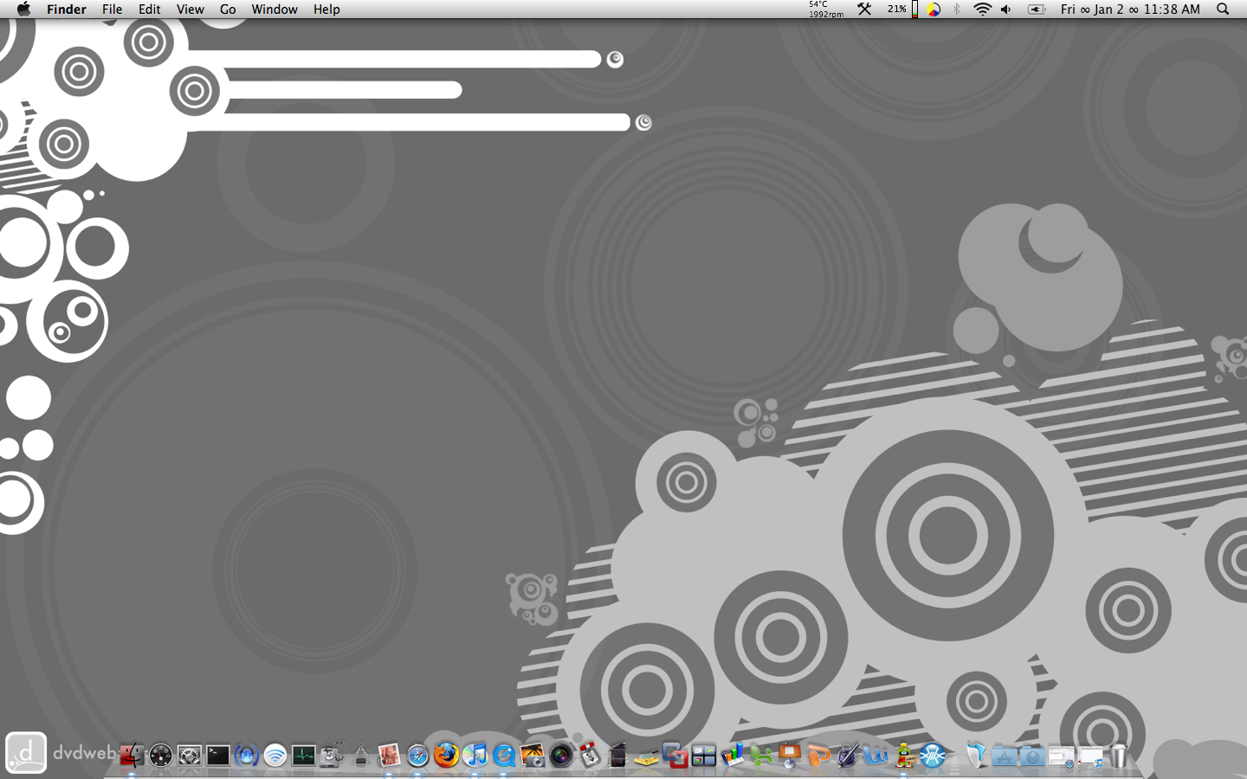Launch Numbers bar chart icon
The height and width of the screenshot is (779, 1247).
pos(732,756)
